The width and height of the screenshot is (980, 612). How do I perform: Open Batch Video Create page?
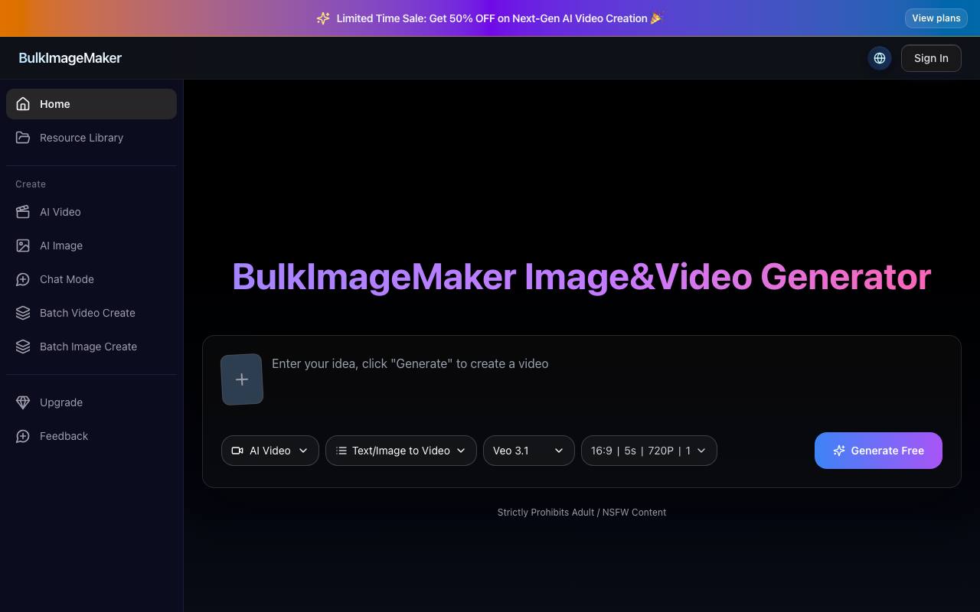(91, 313)
